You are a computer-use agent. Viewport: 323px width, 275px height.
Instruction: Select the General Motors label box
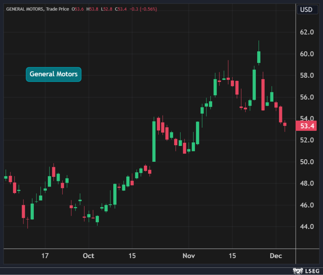pyautogui.click(x=54, y=74)
